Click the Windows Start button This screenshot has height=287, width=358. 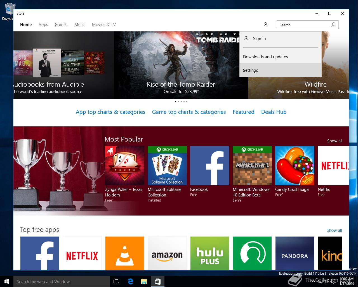point(7,281)
